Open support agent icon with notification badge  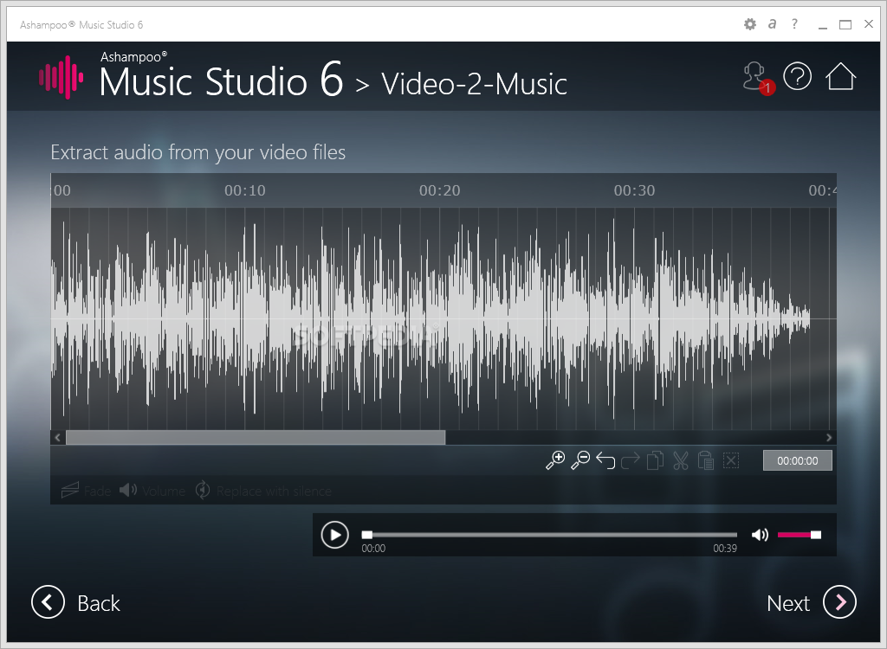click(758, 78)
